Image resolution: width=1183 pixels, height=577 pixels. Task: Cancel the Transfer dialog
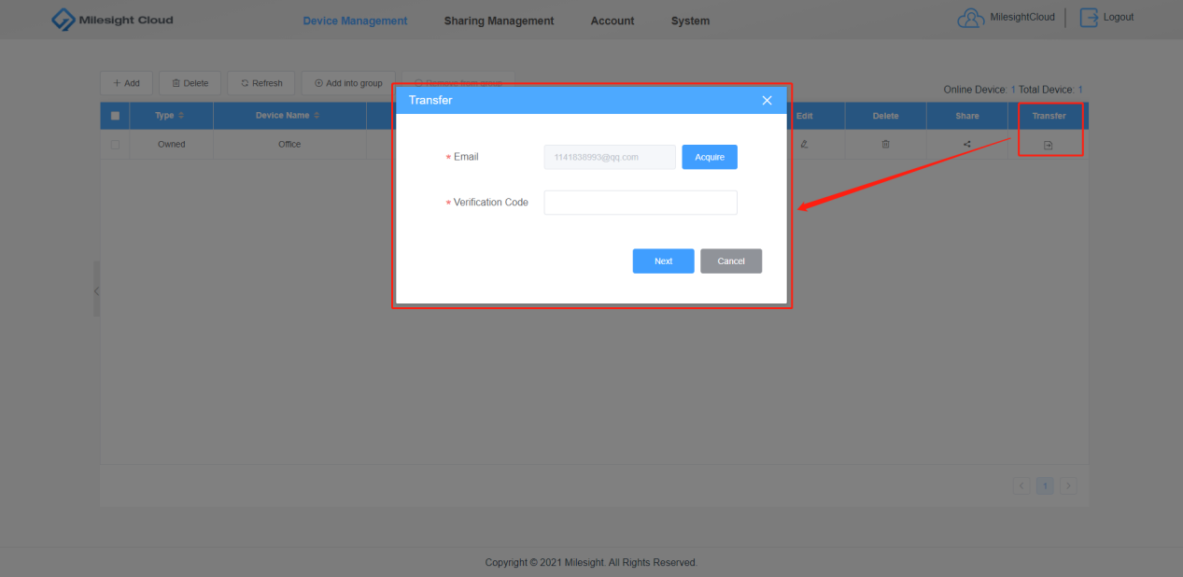[731, 261]
